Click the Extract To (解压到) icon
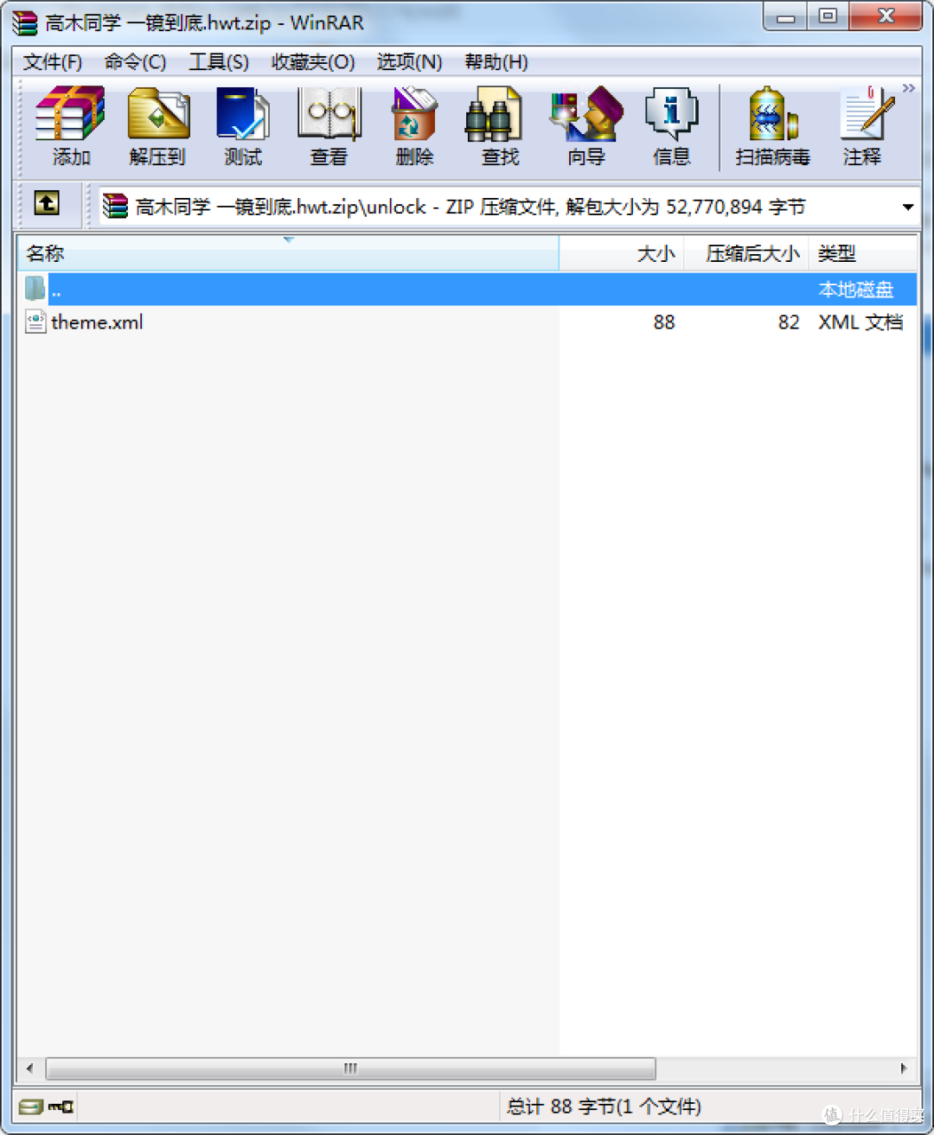This screenshot has width=934, height=1135. click(157, 126)
